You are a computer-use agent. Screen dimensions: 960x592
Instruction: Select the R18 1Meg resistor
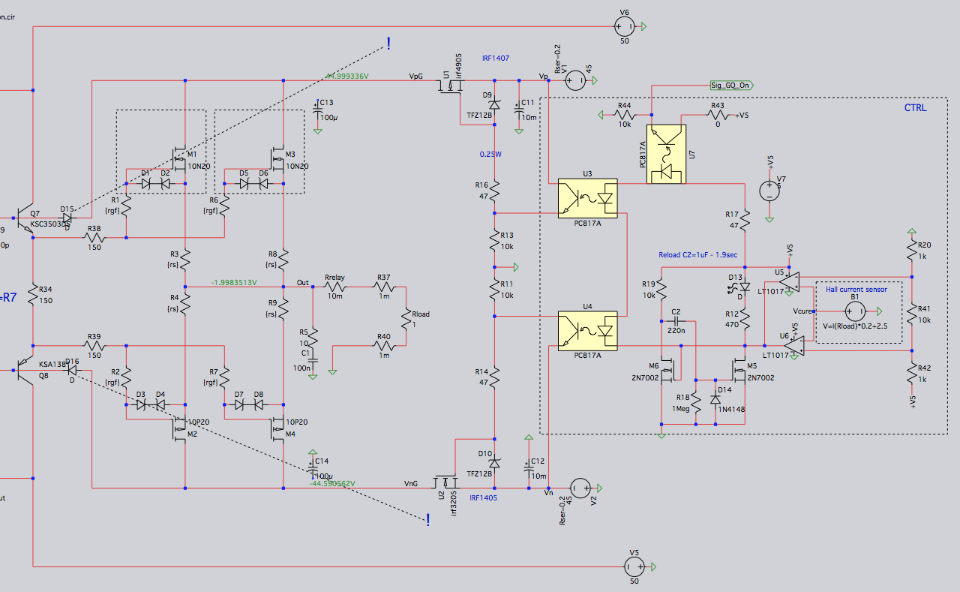point(695,403)
